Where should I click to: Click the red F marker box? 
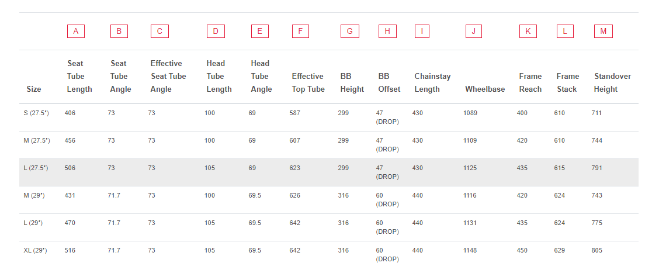coord(300,32)
